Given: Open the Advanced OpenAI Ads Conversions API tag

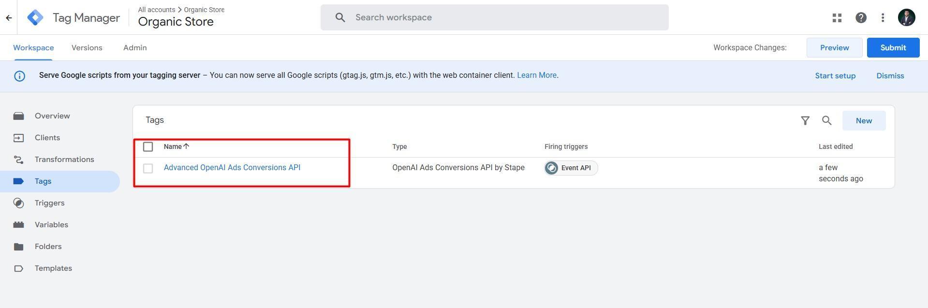Looking at the screenshot, I should [x=232, y=167].
